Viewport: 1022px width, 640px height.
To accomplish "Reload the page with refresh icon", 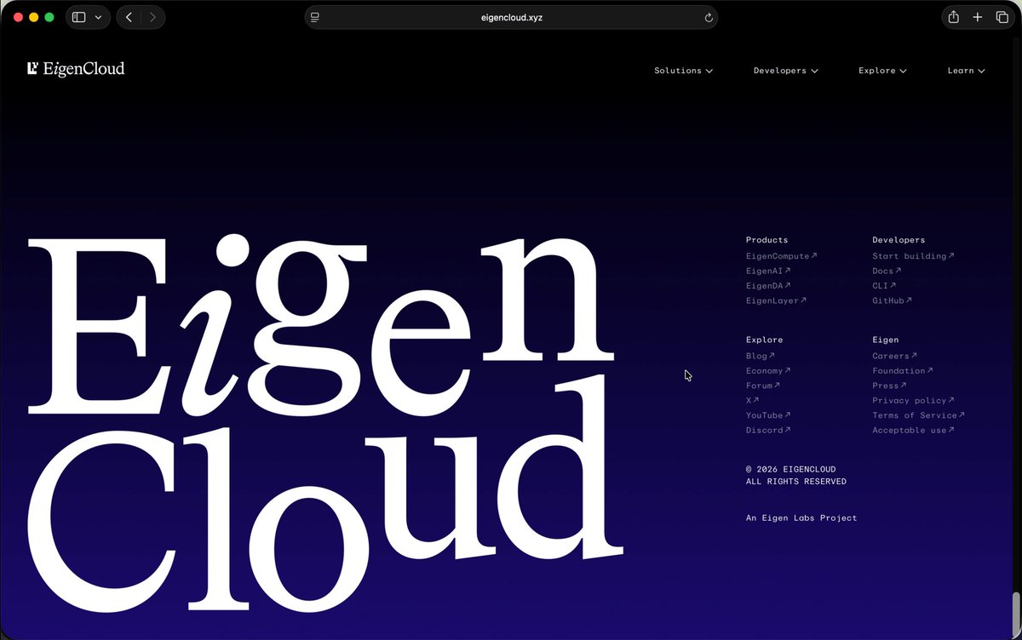I will click(708, 17).
